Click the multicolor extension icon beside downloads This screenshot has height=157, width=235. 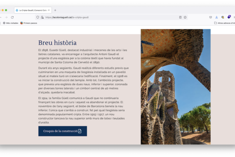click(223, 17)
